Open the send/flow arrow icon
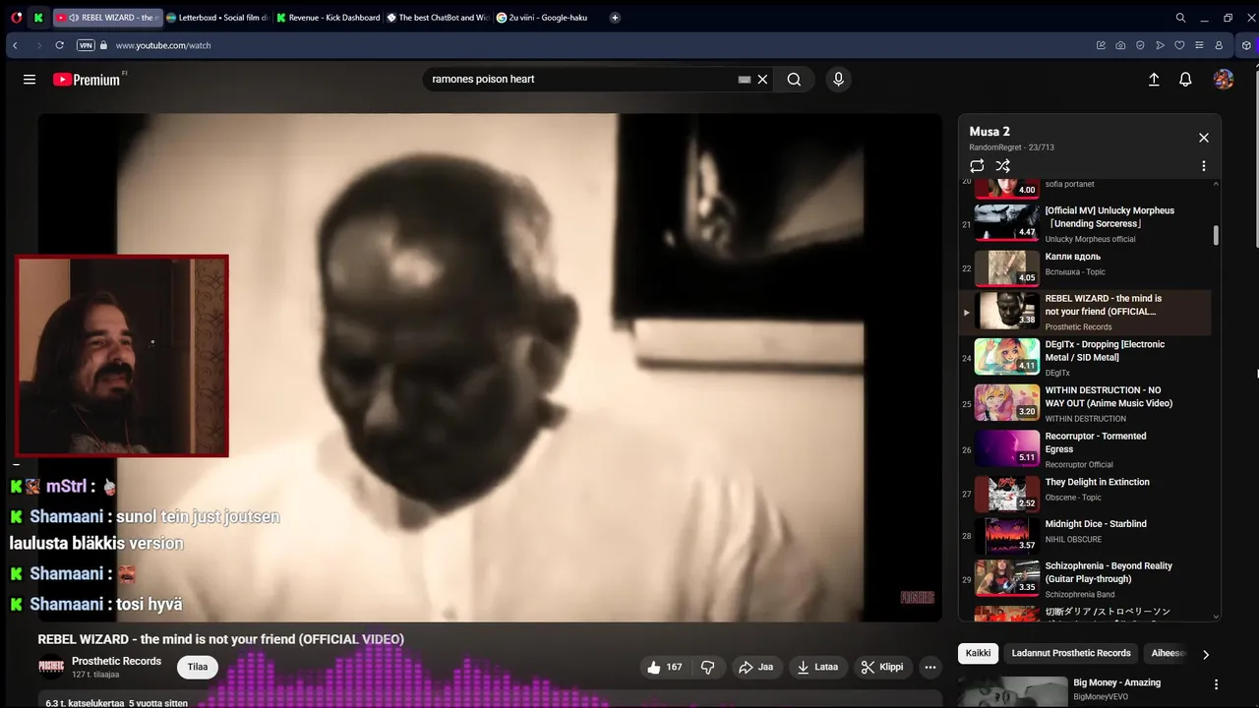 click(x=1160, y=45)
